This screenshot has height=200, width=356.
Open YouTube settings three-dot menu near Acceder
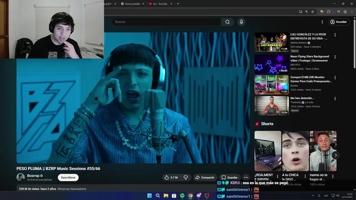(322, 22)
